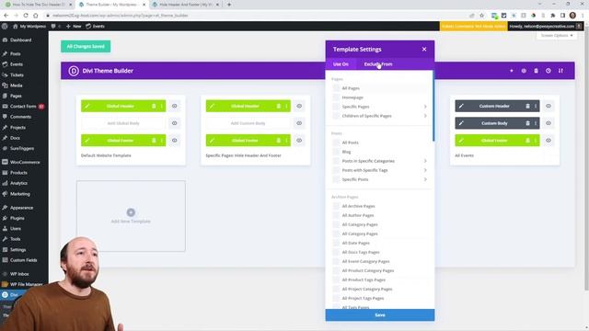Image resolution: width=589 pixels, height=331 pixels.
Task: Switch to the Exclude From tab
Action: pyautogui.click(x=378, y=64)
